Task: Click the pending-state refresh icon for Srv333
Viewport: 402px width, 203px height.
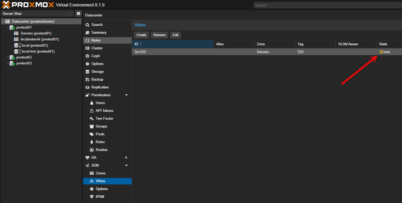Action: click(381, 52)
